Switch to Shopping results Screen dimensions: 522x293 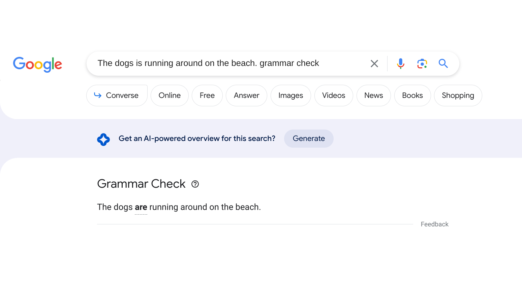[x=458, y=96]
